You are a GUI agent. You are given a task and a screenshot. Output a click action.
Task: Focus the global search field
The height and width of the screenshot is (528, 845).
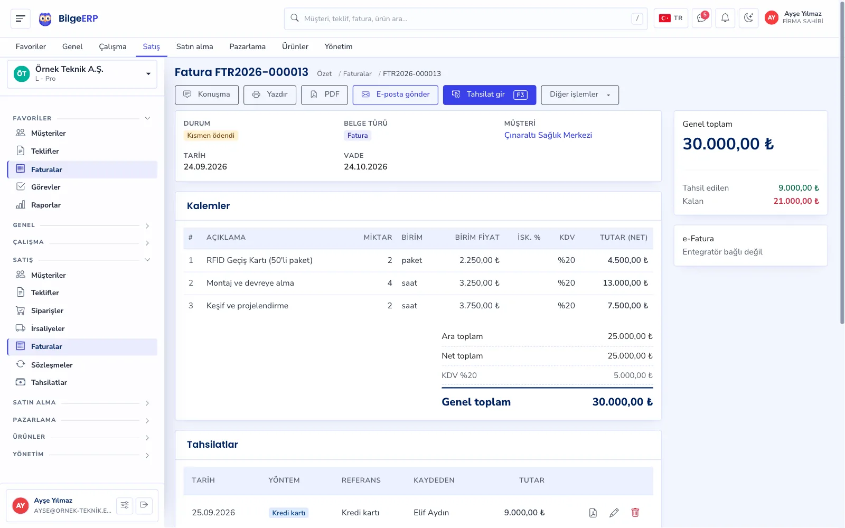pos(466,18)
